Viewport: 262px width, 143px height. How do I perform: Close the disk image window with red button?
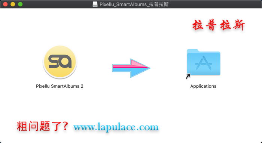5,4
